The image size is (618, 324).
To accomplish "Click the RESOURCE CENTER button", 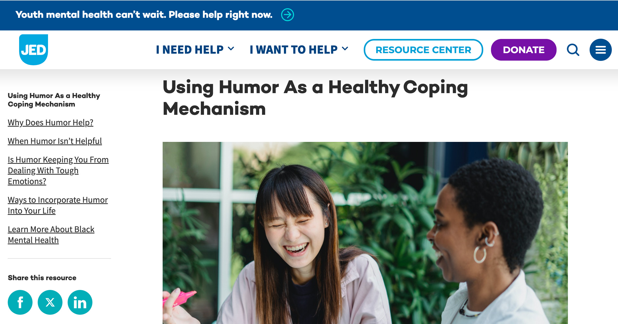I will (423, 50).
